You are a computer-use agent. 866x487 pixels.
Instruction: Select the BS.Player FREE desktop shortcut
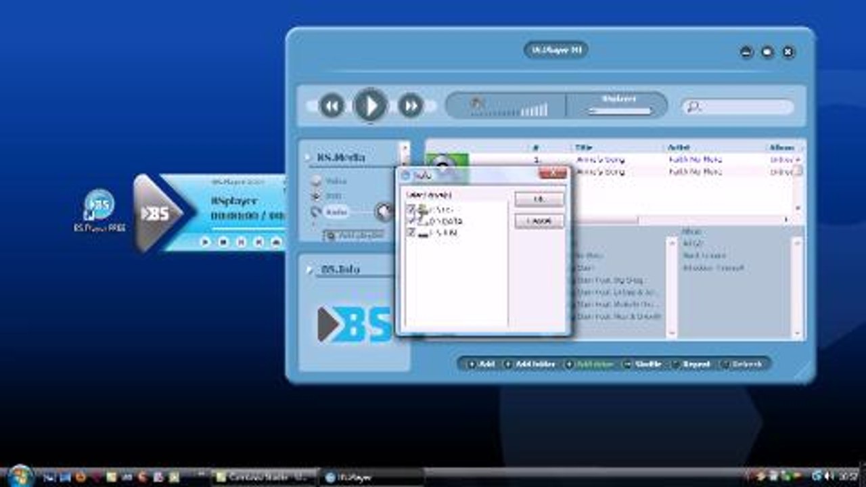99,210
